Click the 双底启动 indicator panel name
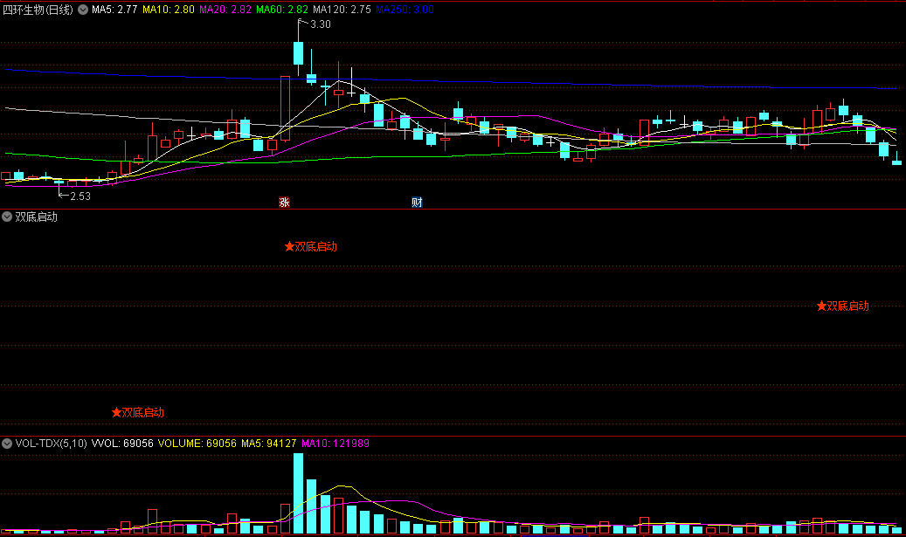Viewport: 906px width, 537px height. [x=37, y=217]
